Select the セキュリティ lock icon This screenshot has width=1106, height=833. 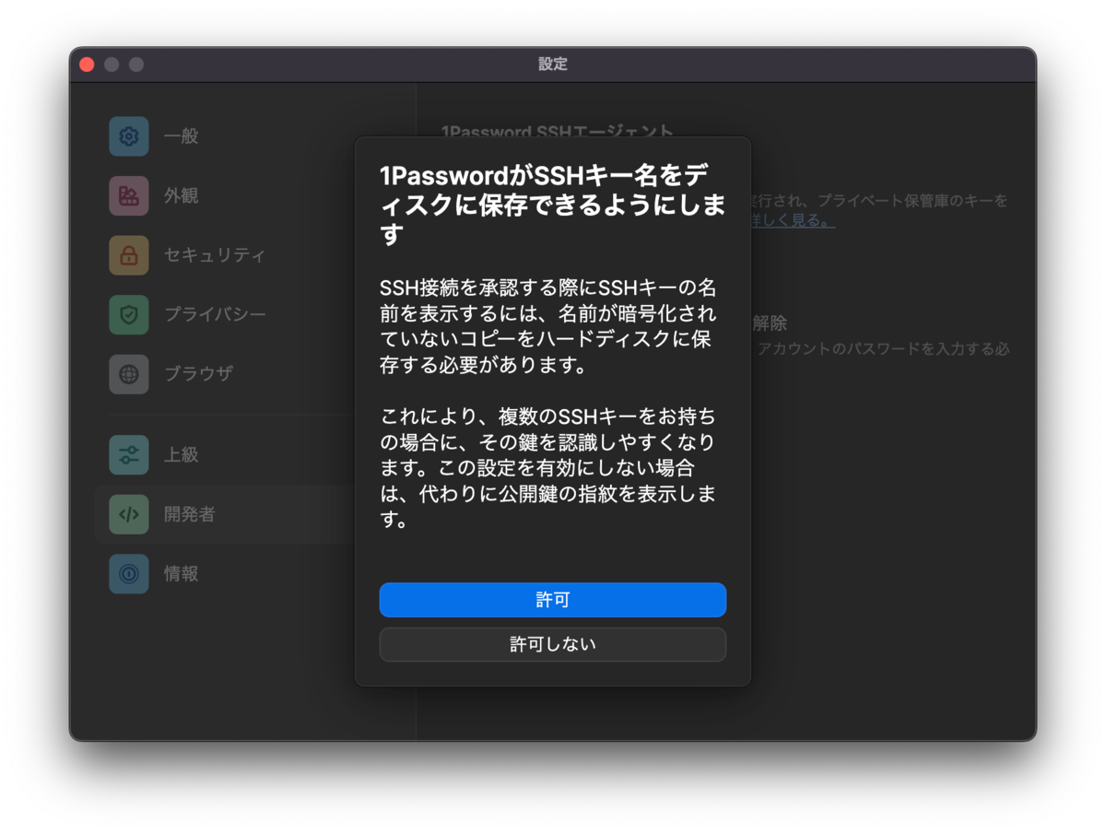(x=129, y=255)
